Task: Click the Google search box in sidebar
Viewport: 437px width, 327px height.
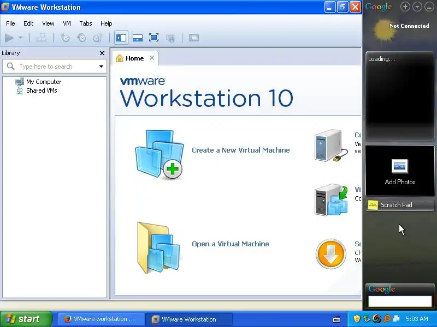Action: pos(400,301)
